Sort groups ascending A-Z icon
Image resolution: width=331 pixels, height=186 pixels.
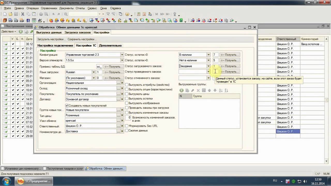[221, 90]
